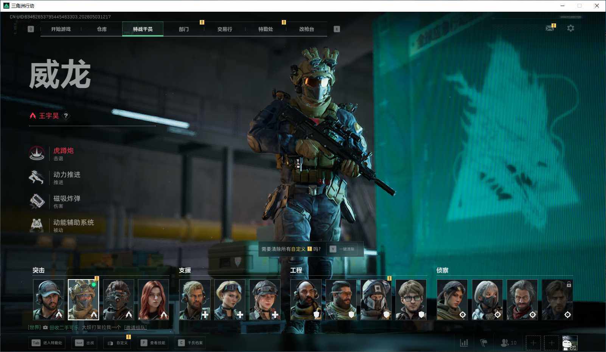Open the player avatar with level 60
Viewport: 606px width, 352px height.
click(x=570, y=343)
